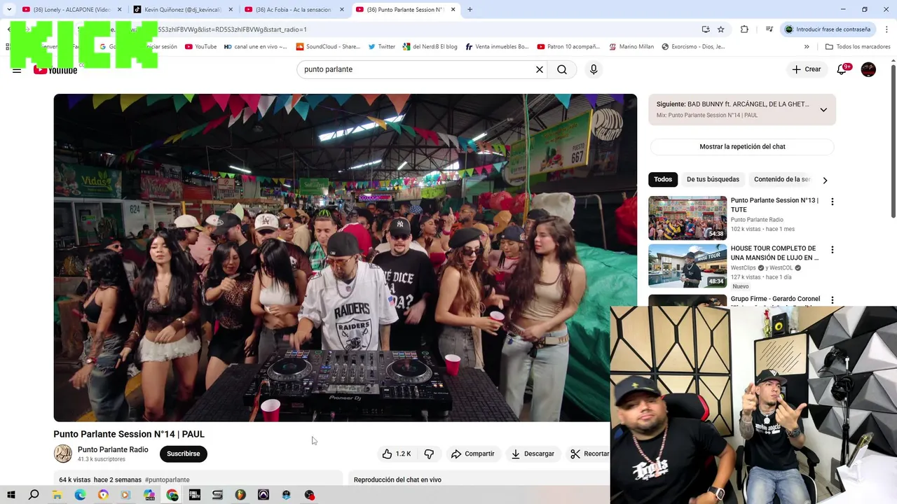This screenshot has height=504, width=897.
Task: Expand the Siguiente mix playlist panel
Action: (x=823, y=110)
